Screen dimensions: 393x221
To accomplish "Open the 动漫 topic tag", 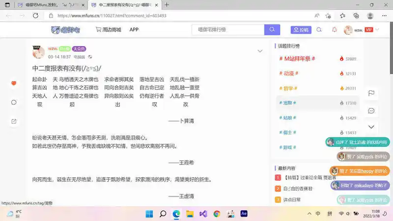I will coord(289,73).
